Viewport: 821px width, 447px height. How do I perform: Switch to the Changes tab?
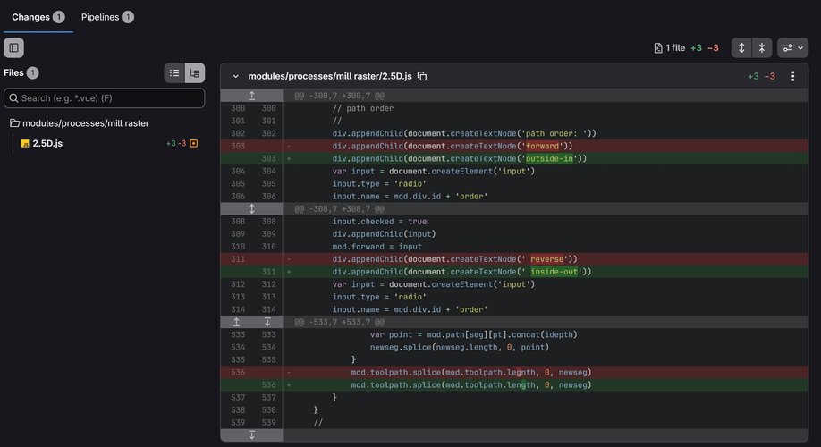click(x=38, y=17)
